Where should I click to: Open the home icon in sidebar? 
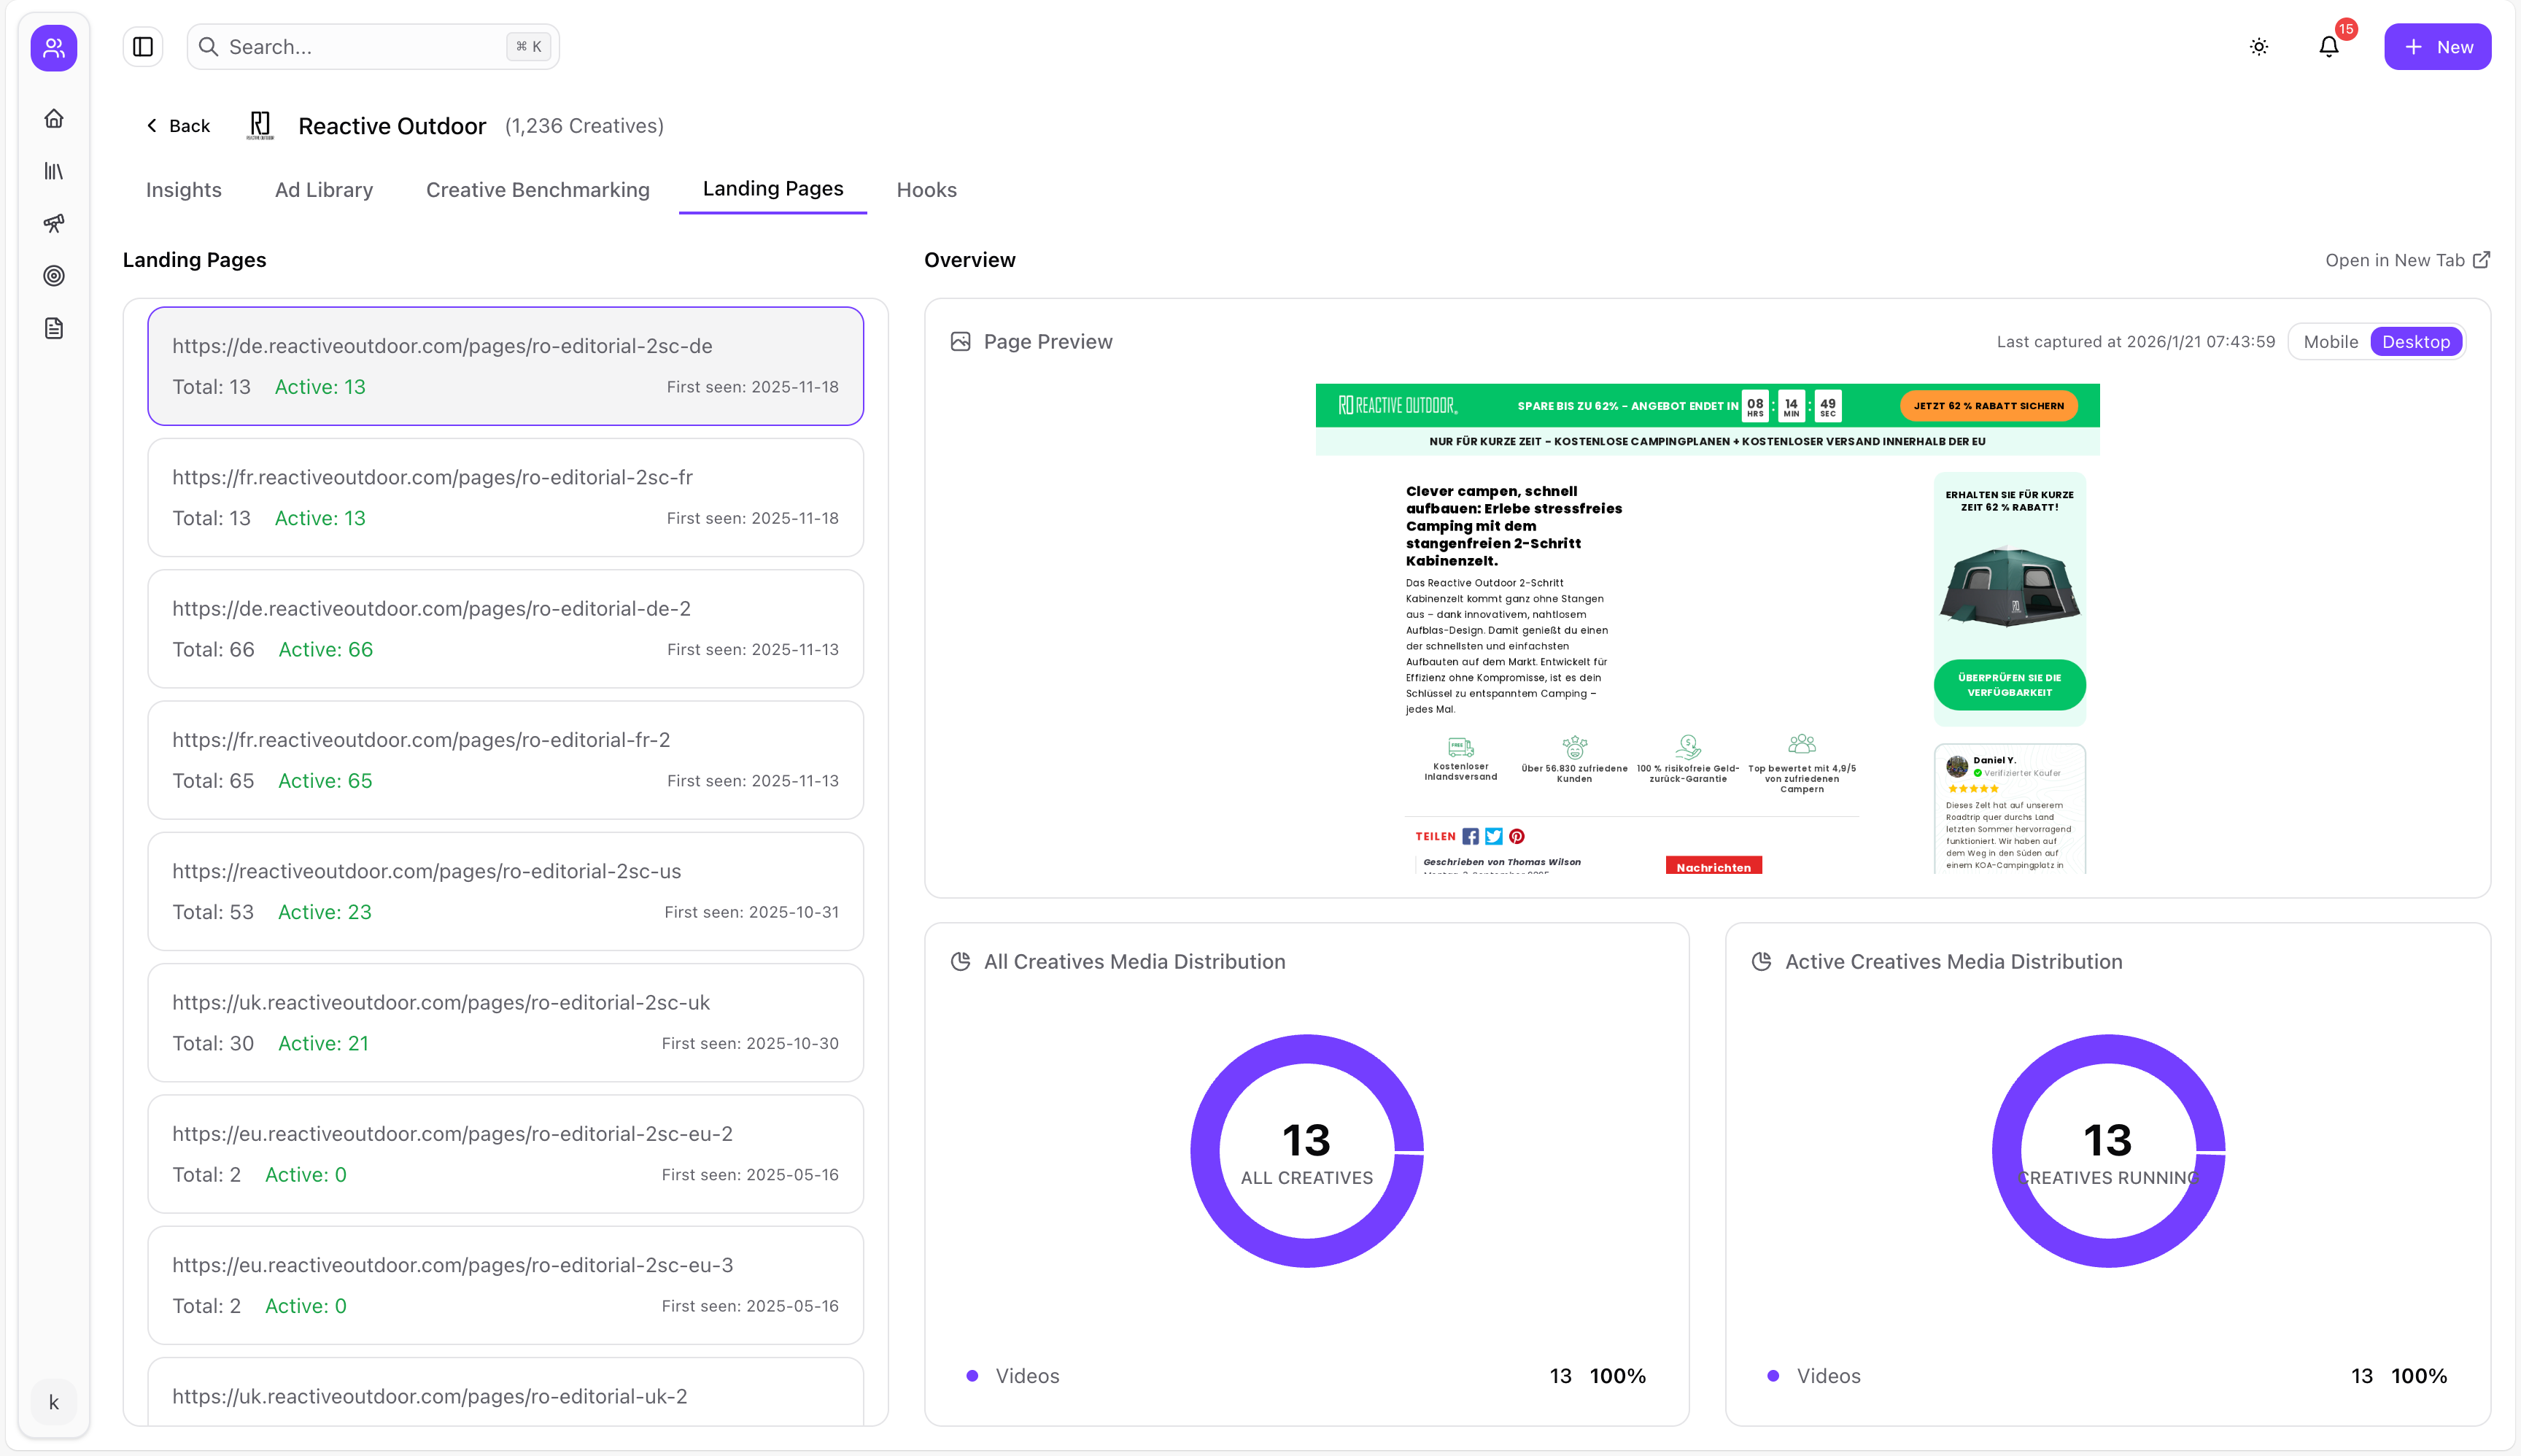(x=54, y=119)
